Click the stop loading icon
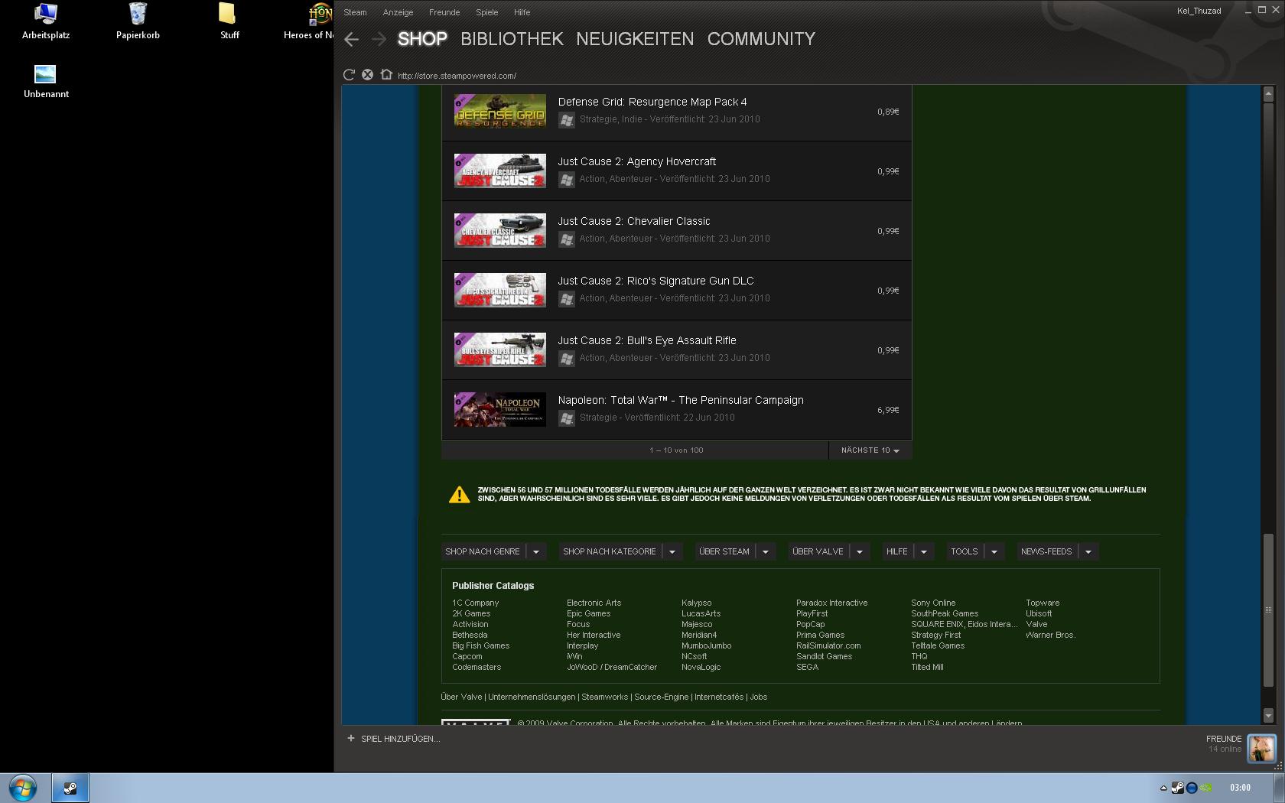The height and width of the screenshot is (803, 1285). 368,75
